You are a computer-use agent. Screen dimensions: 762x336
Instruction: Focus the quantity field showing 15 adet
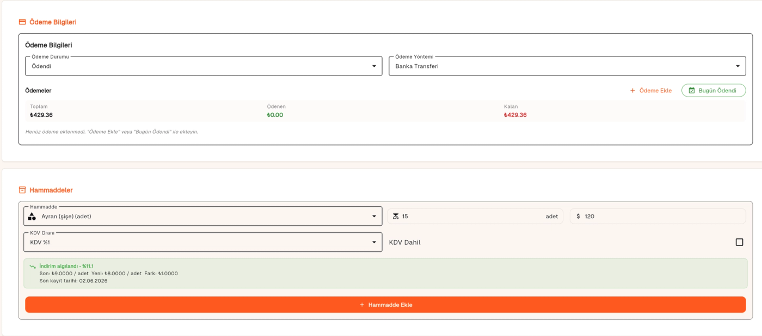[x=475, y=216]
